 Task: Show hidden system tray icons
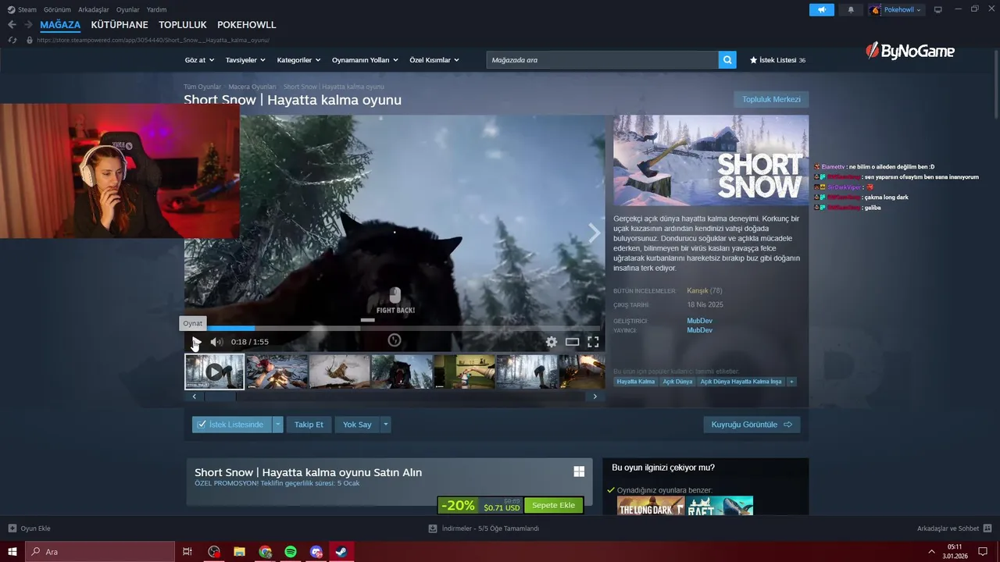click(x=930, y=552)
